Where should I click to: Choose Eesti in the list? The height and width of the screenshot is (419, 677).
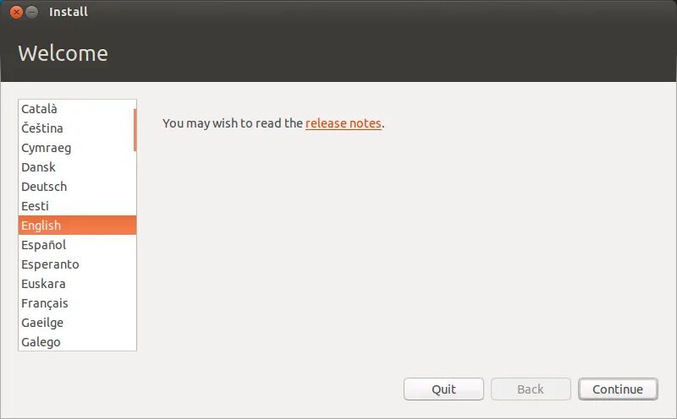pyautogui.click(x=77, y=205)
